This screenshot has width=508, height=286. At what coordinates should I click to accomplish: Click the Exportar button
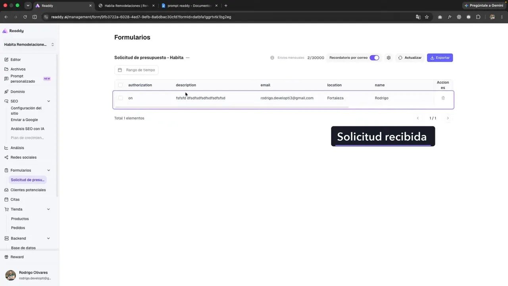click(x=440, y=58)
